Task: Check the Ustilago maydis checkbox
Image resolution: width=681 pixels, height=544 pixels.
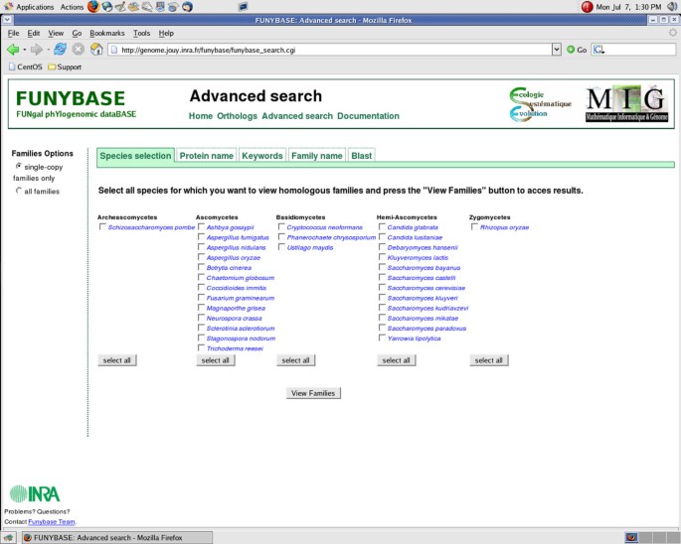Action: [x=281, y=247]
